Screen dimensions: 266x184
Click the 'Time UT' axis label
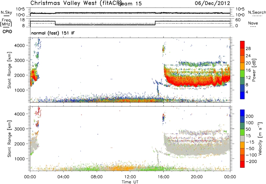coord(130,182)
